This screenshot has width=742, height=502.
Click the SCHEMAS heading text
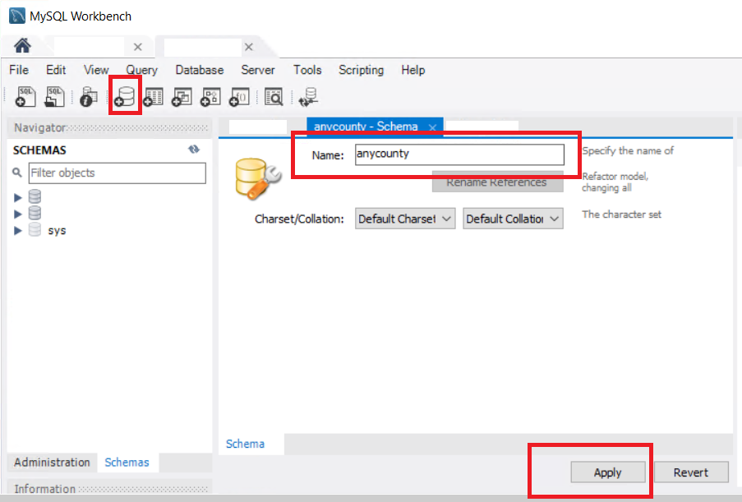(39, 150)
